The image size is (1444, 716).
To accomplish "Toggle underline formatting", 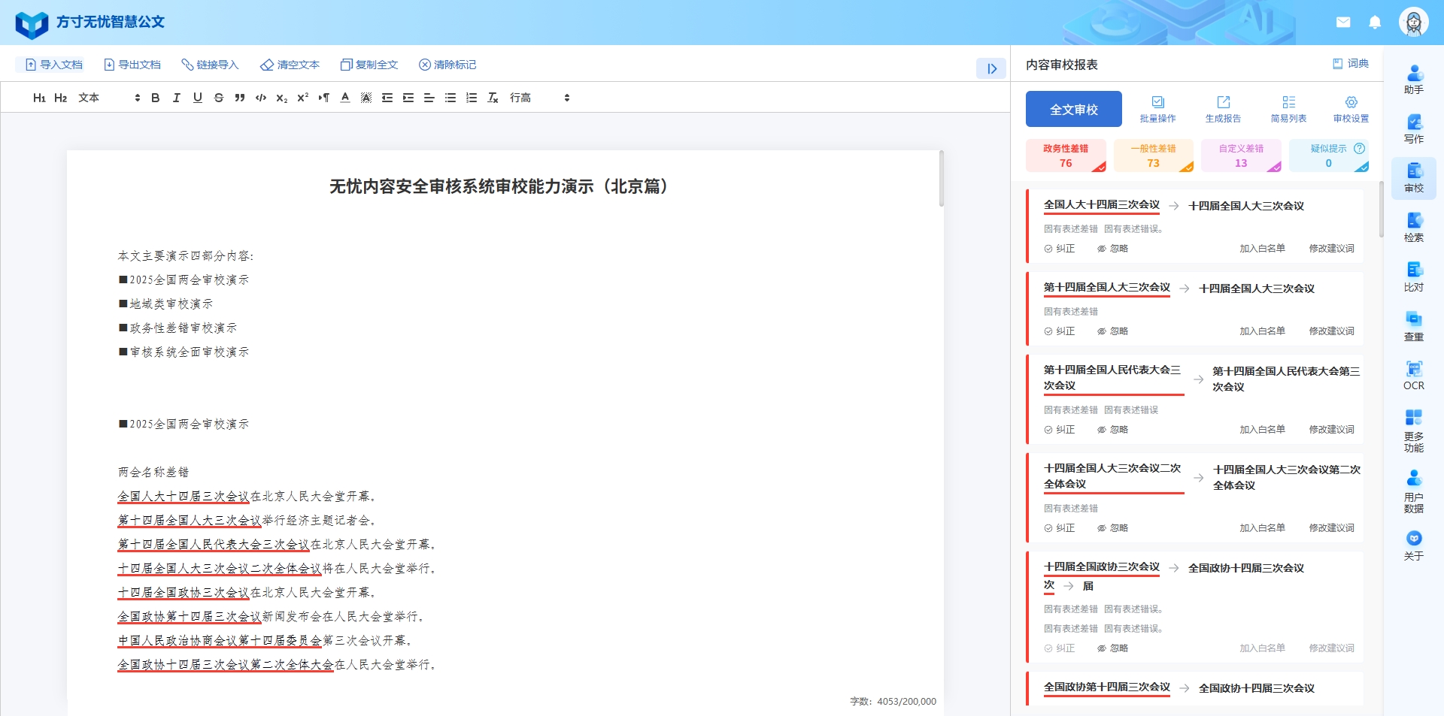I will tap(198, 98).
